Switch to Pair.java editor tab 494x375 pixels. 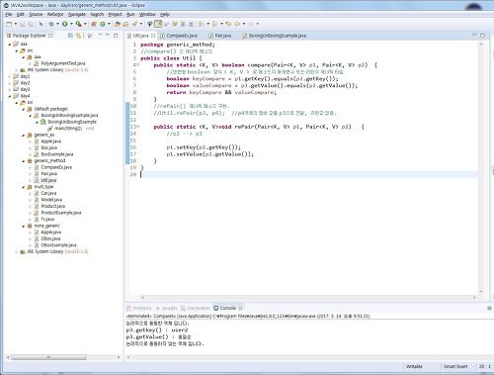220,36
